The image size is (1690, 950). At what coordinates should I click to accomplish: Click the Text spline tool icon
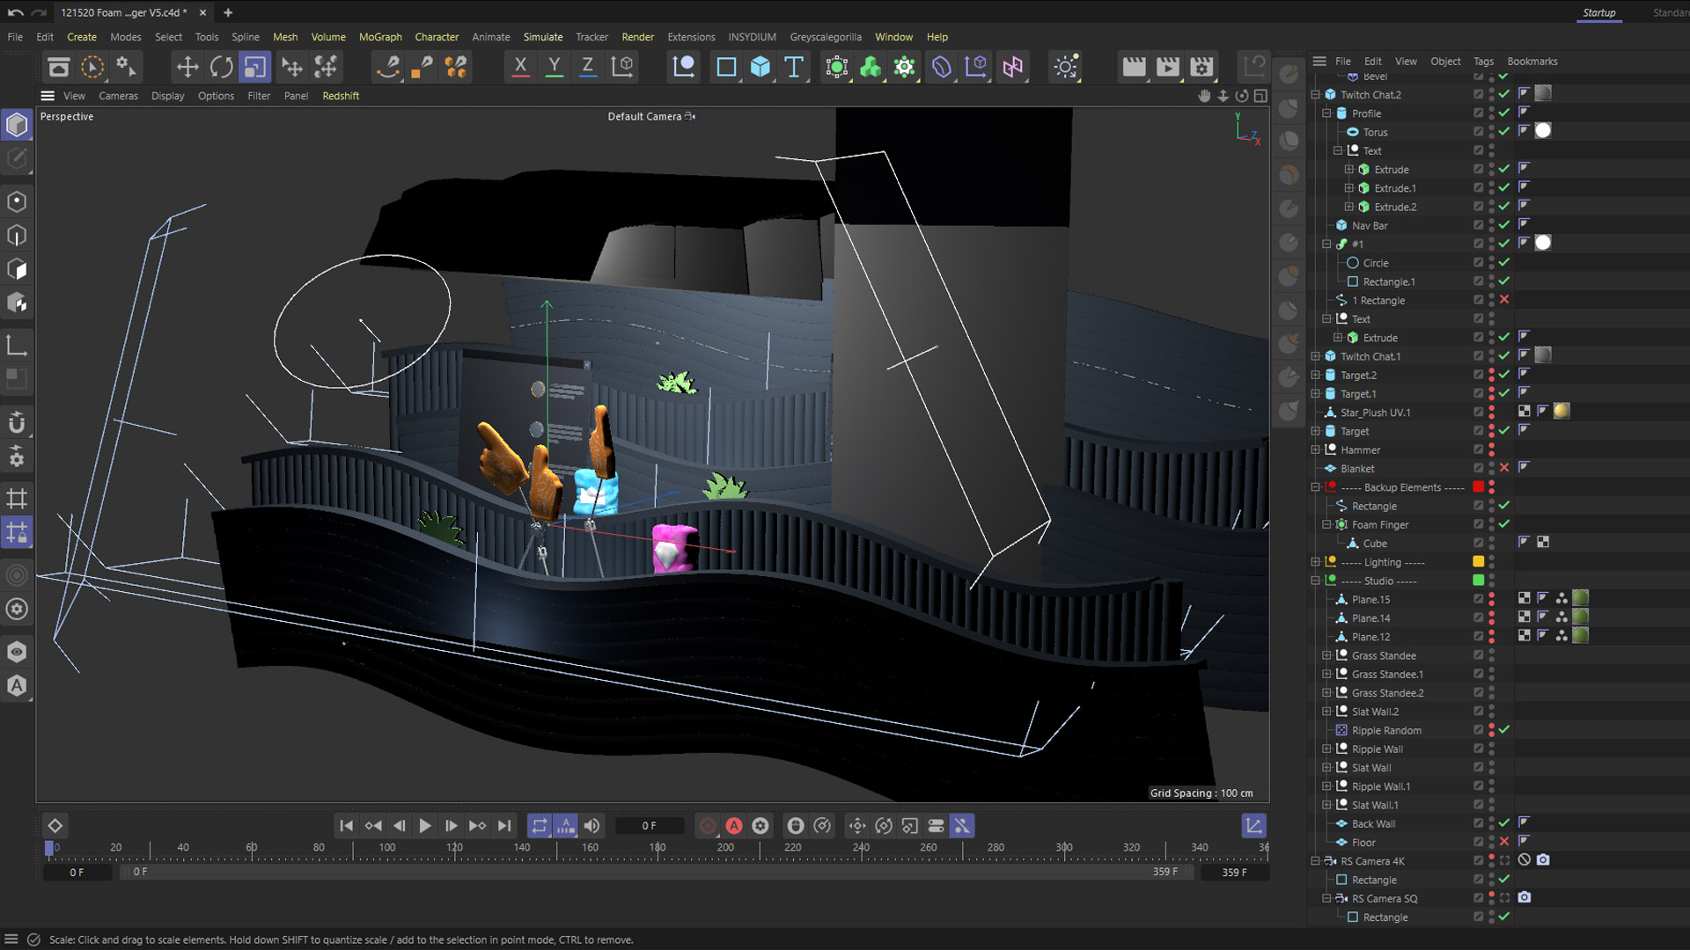tap(794, 67)
